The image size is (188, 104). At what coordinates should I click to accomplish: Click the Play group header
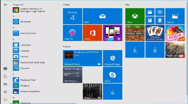pyautogui.click(x=127, y=5)
